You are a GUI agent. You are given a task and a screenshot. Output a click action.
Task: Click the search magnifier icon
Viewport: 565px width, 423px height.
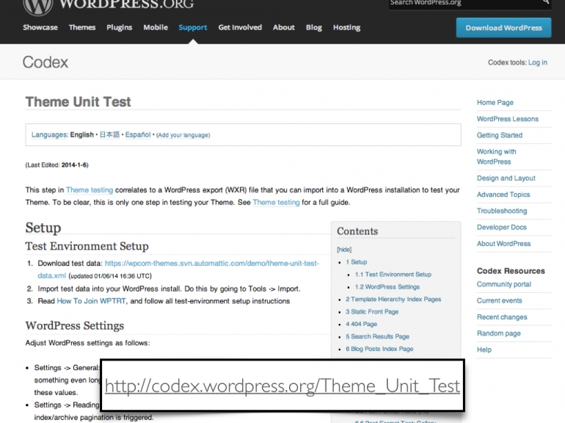[546, 2]
